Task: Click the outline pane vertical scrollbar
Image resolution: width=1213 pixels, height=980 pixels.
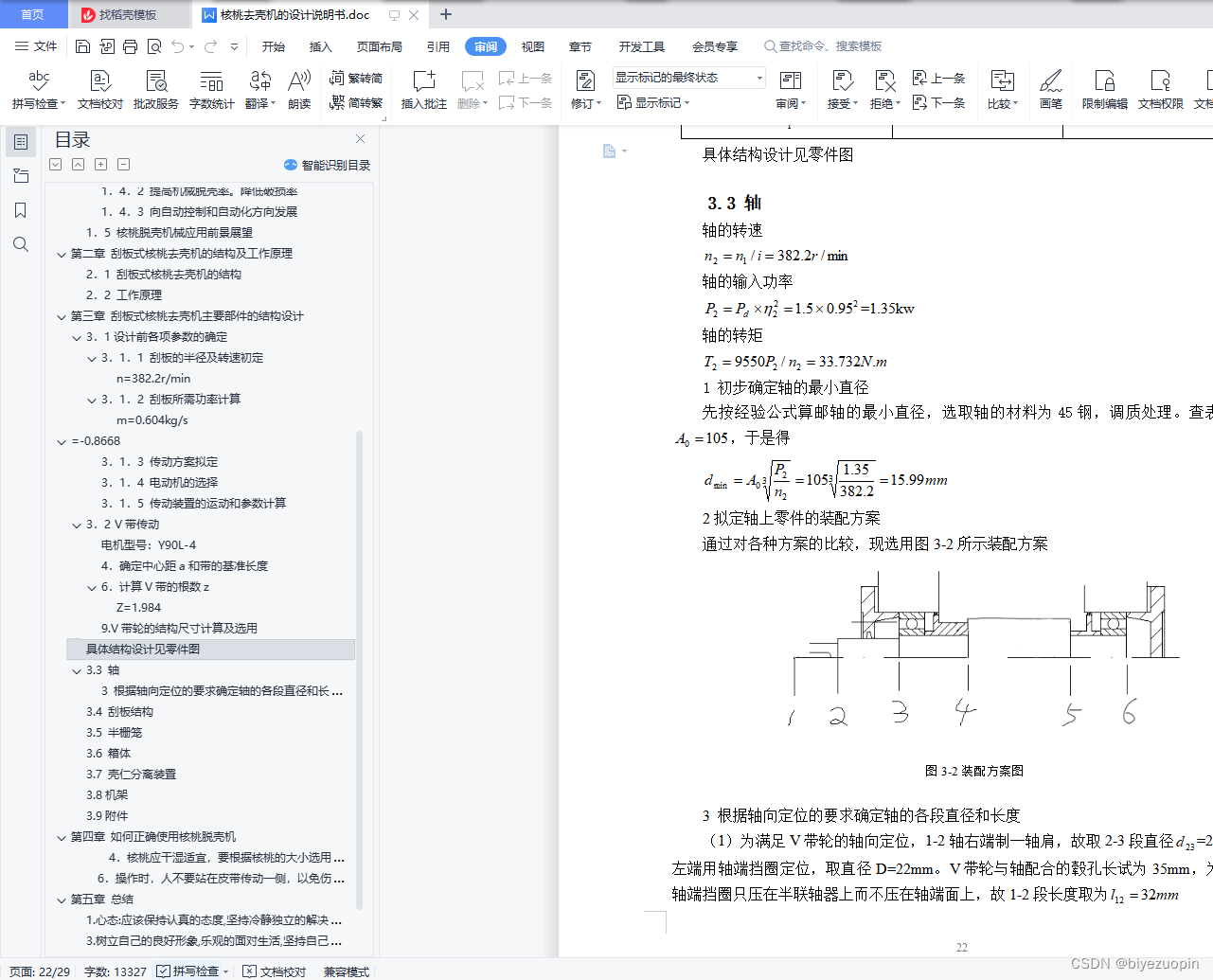Action: (x=359, y=670)
